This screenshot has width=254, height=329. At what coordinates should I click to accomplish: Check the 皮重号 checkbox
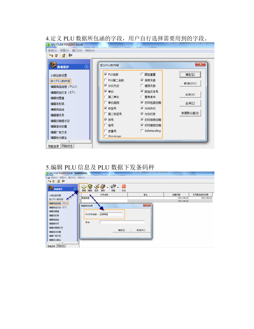coord(106,131)
